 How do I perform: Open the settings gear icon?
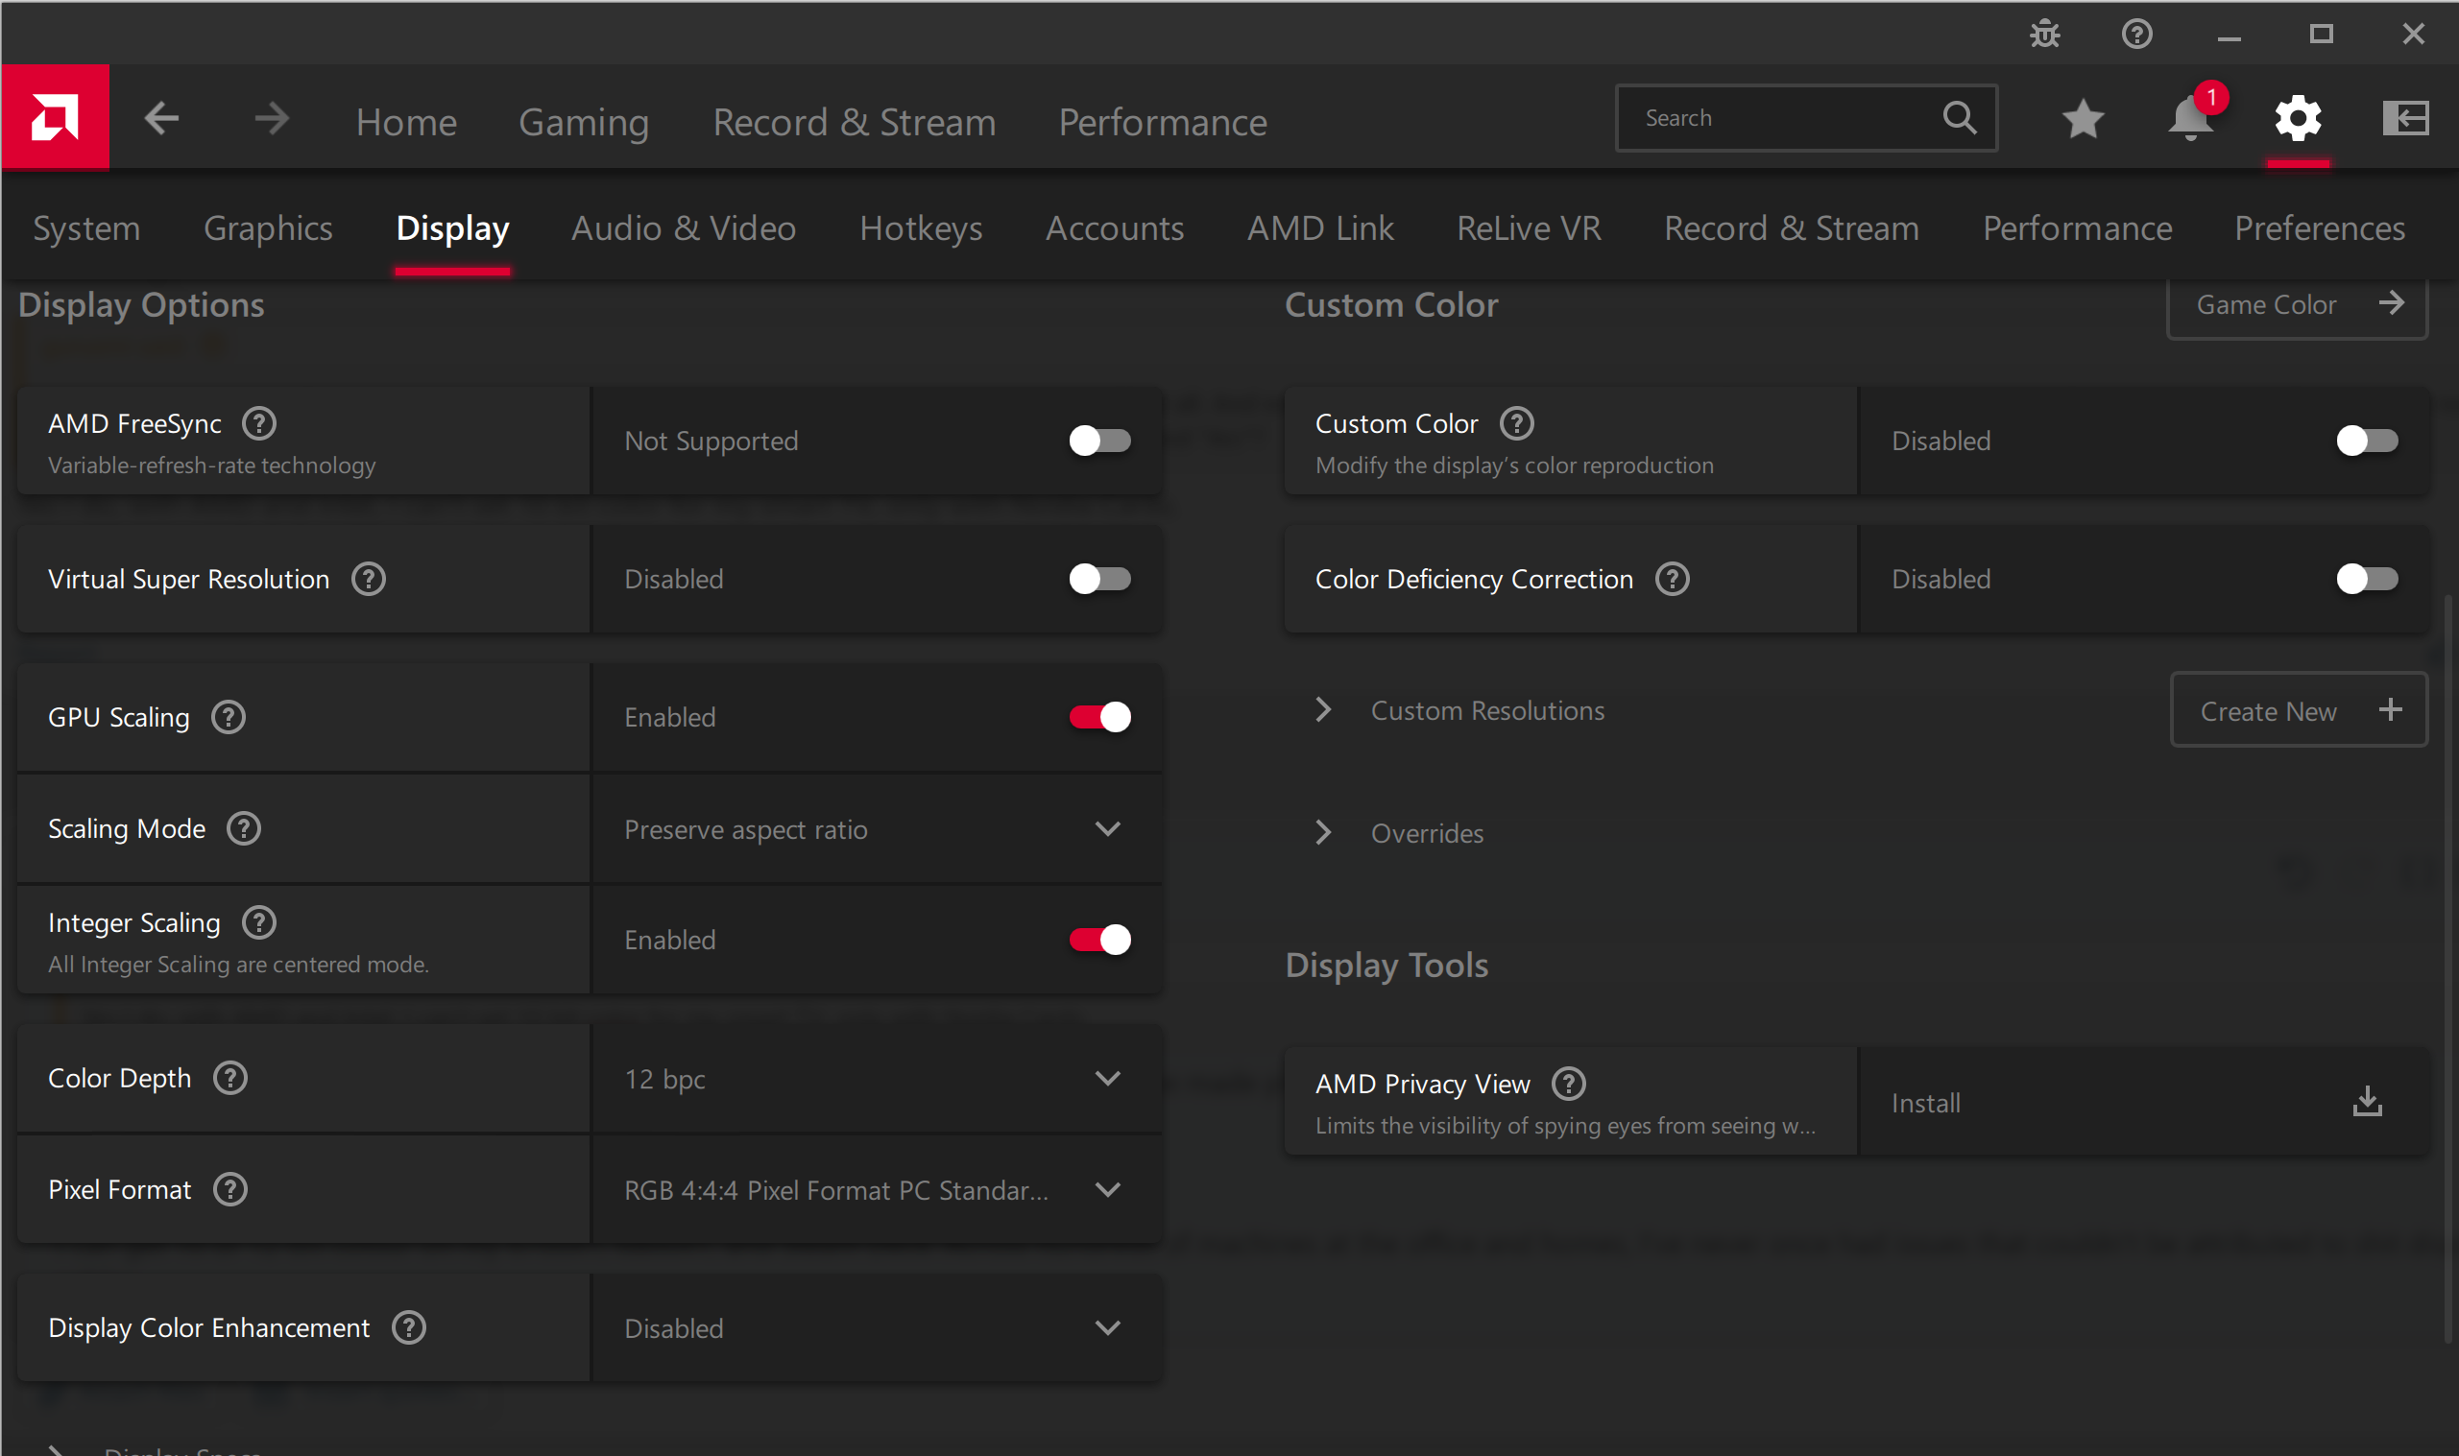[2297, 119]
